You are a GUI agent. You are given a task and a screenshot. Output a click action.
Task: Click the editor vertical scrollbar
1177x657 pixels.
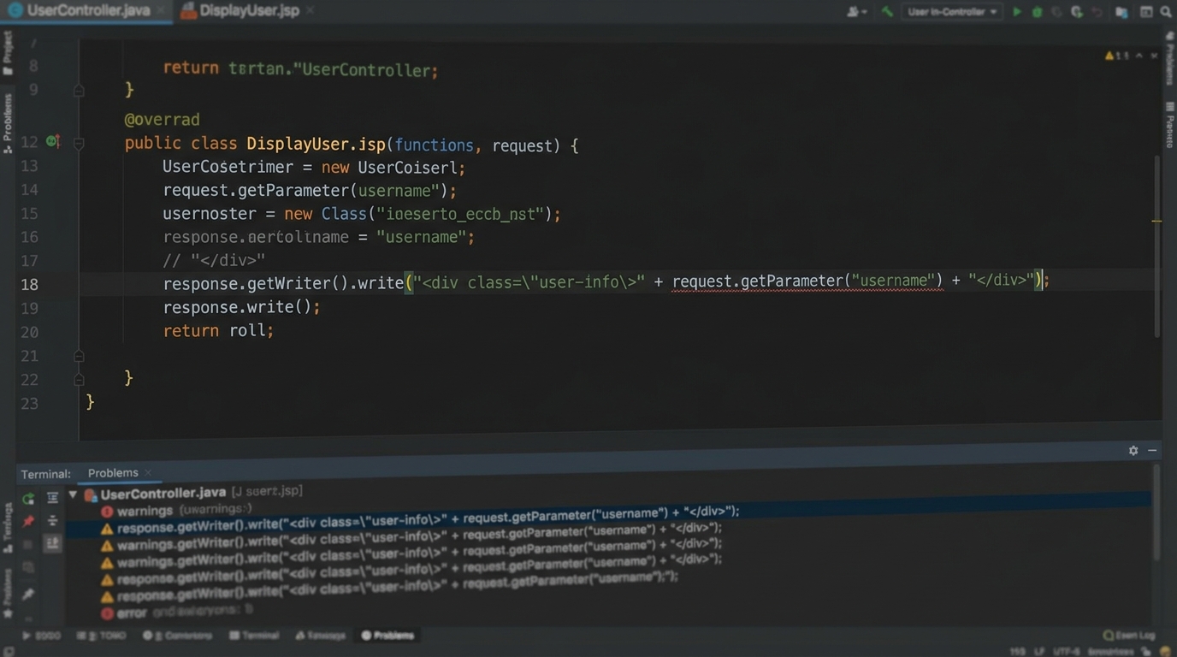click(x=1158, y=246)
